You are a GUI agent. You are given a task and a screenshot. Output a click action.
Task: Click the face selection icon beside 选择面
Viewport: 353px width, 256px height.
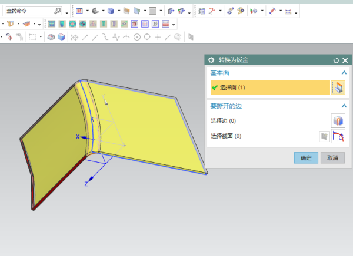coord(338,87)
